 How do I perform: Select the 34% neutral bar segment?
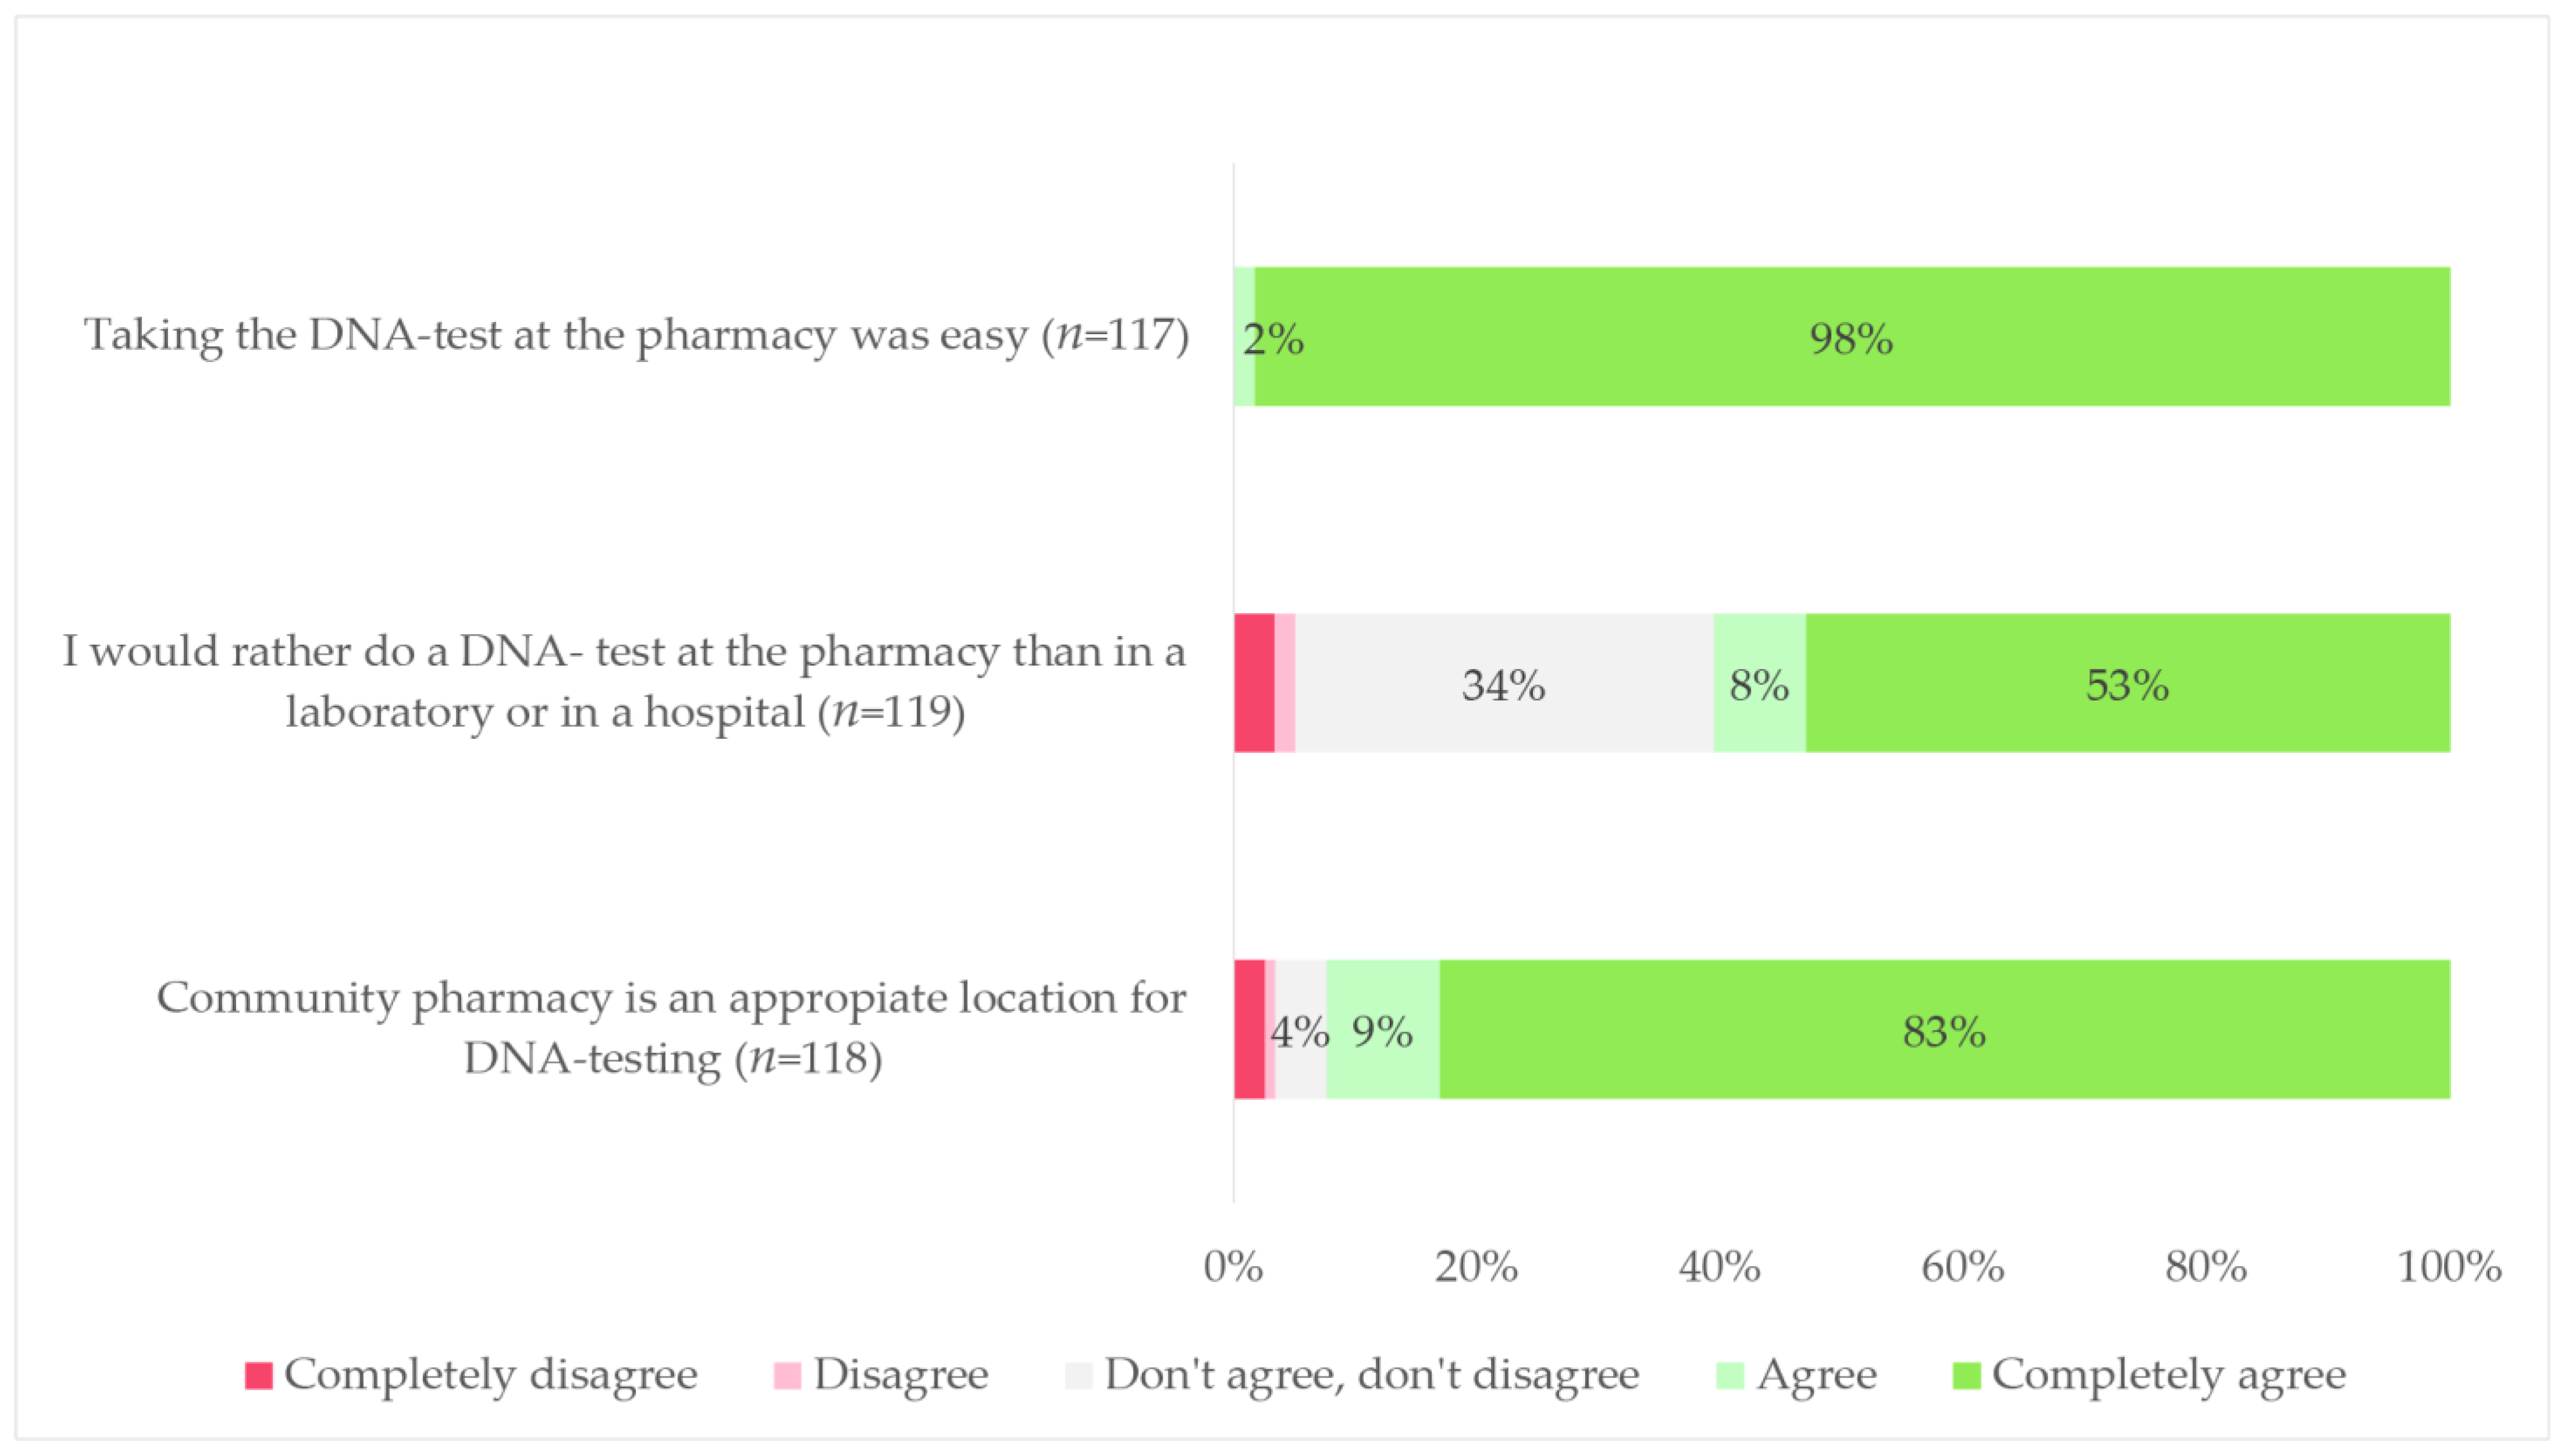[x=1504, y=683]
